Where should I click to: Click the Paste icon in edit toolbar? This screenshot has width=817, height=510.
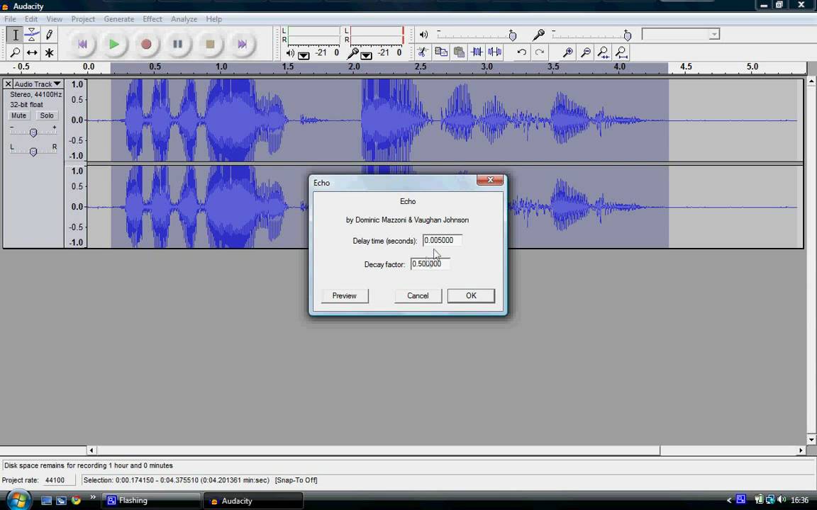click(459, 52)
